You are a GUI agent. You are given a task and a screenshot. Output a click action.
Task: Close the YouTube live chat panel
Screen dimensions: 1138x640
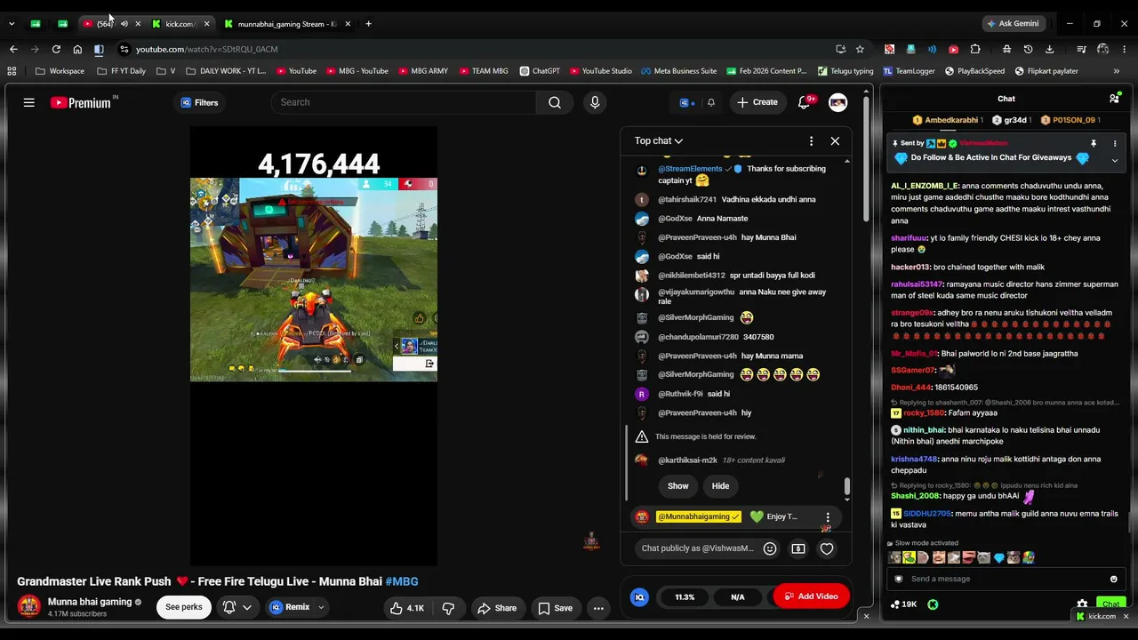pyautogui.click(x=835, y=140)
